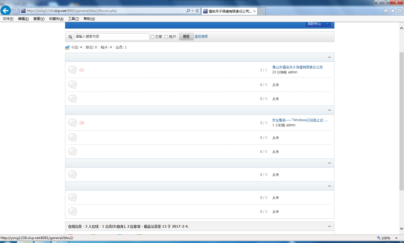Click the browser back arrow button
This screenshot has height=243, width=404.
pos(6,11)
